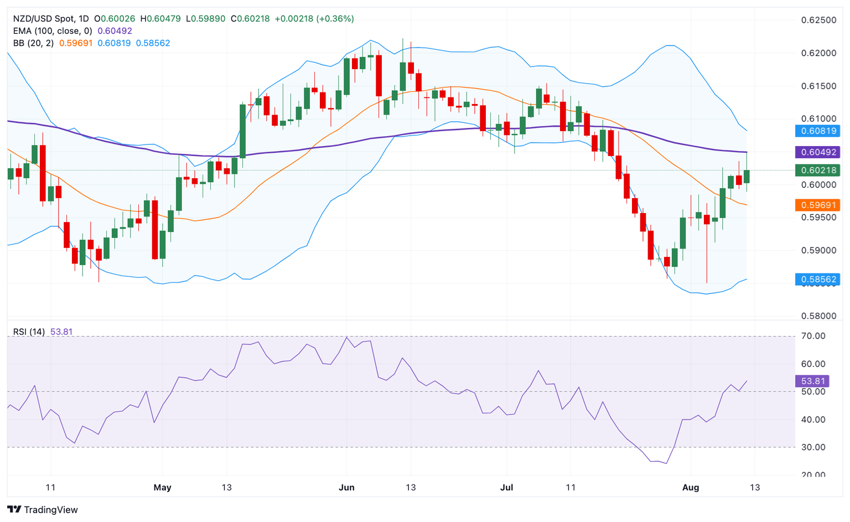Click purple 0.60492 EMA tag on price axis

[x=817, y=152]
